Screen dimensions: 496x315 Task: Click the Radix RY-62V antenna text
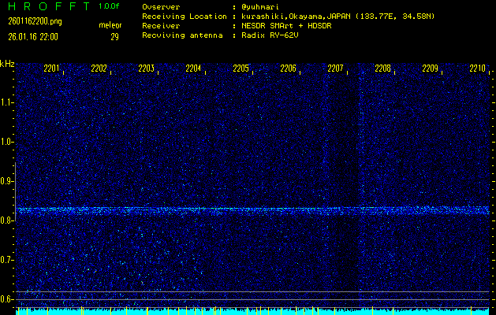276,35
